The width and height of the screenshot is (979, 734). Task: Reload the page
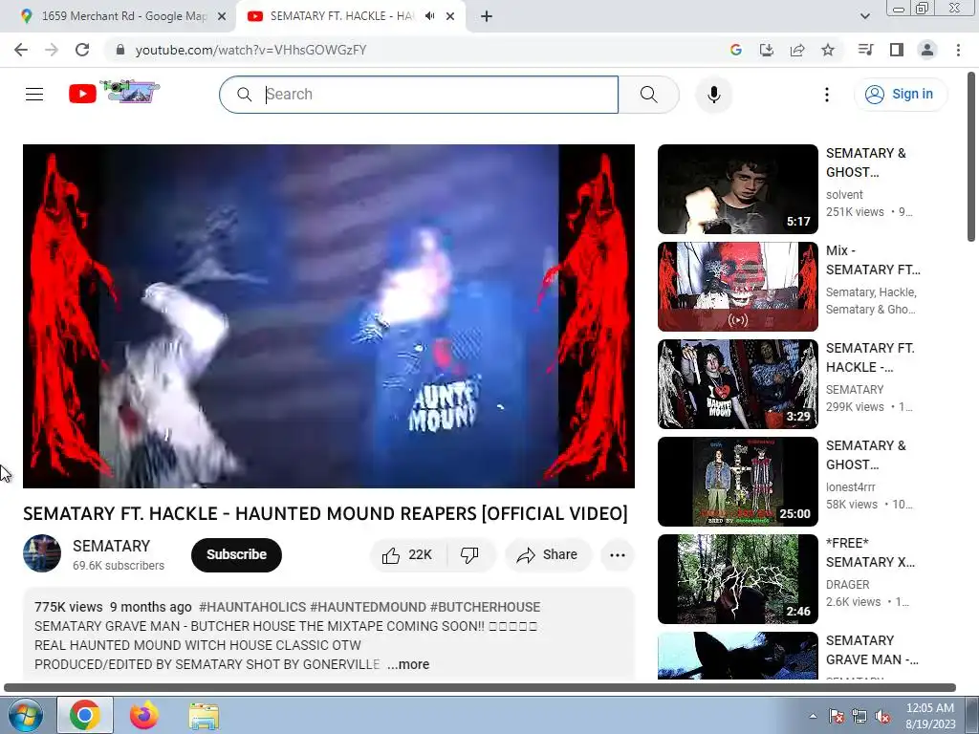(x=82, y=50)
